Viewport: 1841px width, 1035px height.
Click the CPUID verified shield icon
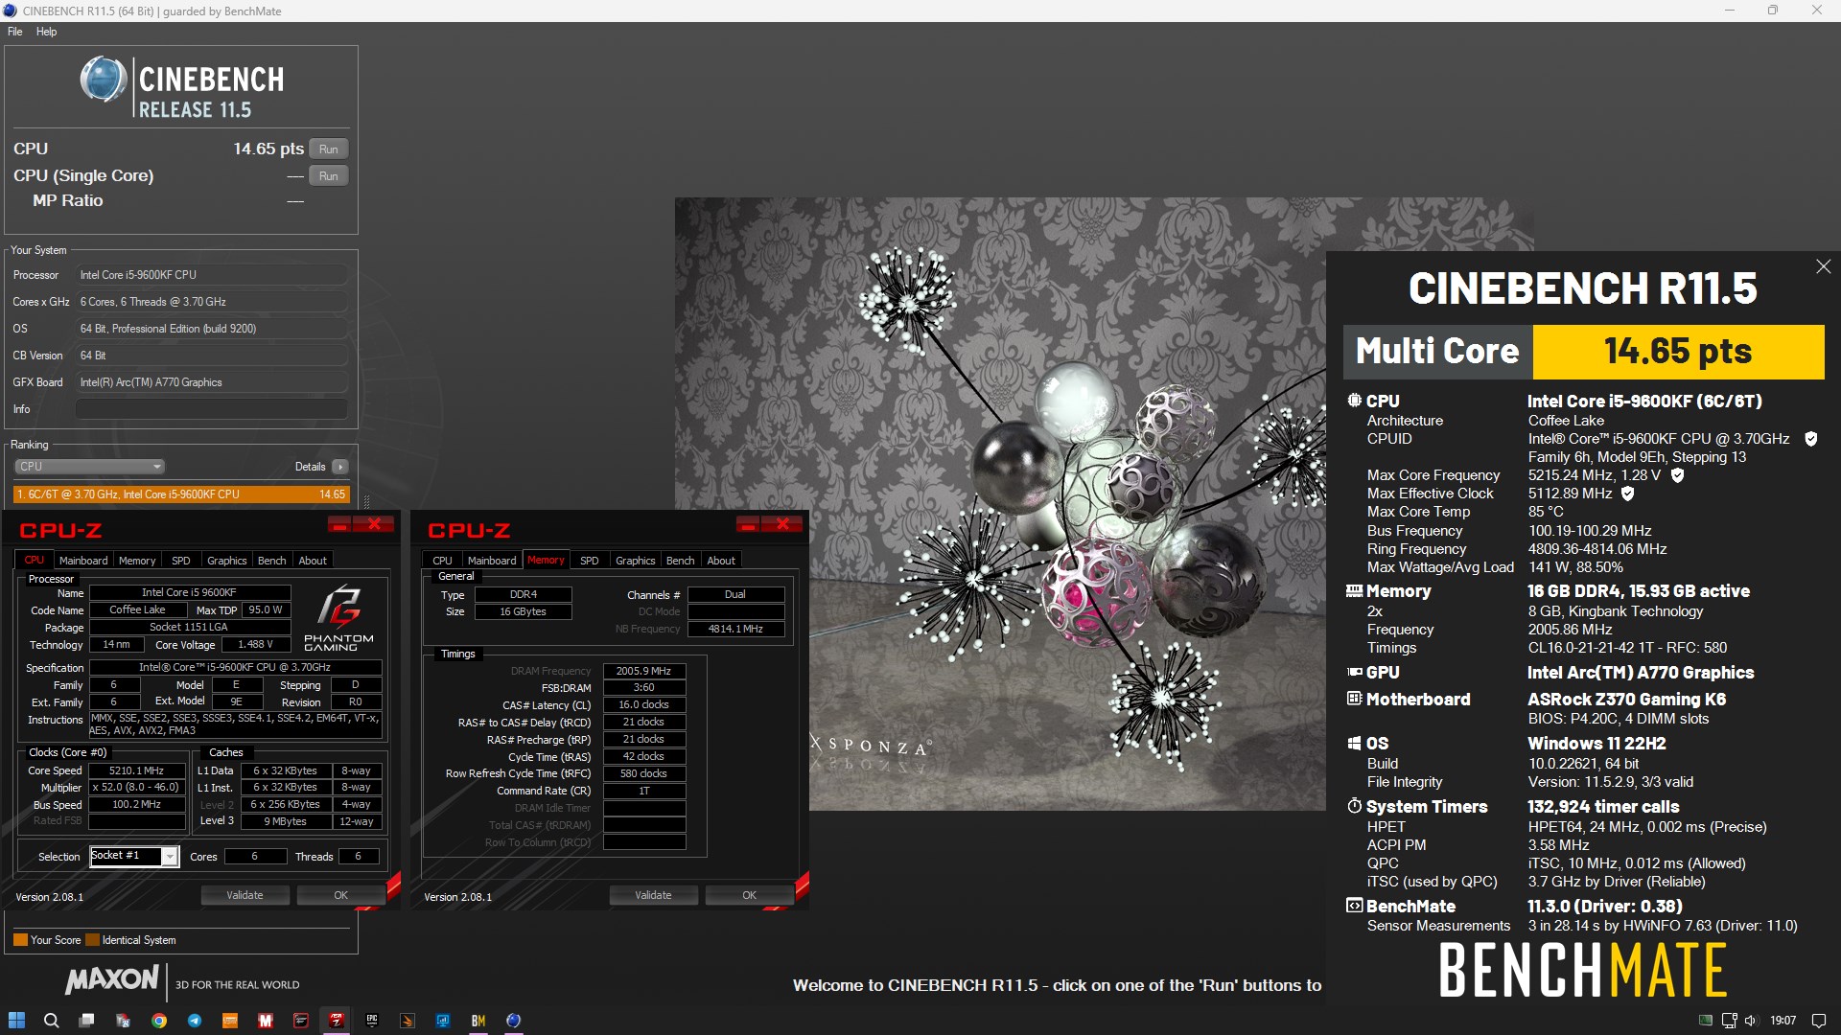(1811, 439)
